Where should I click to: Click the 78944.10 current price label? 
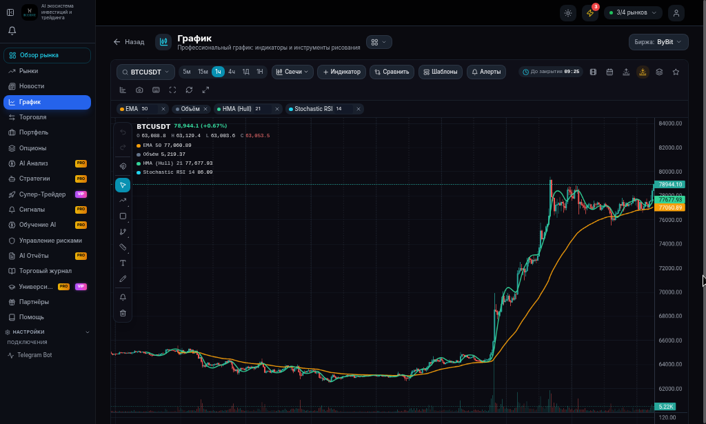(669, 185)
